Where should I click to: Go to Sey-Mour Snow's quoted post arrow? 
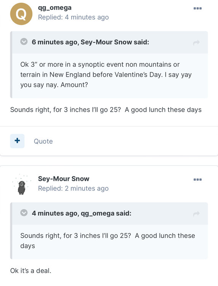pos(196,43)
